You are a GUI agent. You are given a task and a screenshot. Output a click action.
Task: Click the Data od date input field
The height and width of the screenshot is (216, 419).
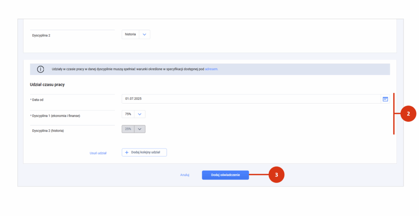point(251,99)
